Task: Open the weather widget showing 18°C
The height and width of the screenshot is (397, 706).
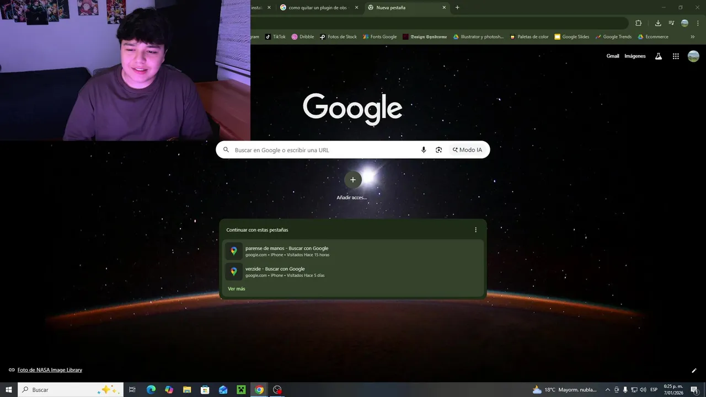Action: coord(564,390)
